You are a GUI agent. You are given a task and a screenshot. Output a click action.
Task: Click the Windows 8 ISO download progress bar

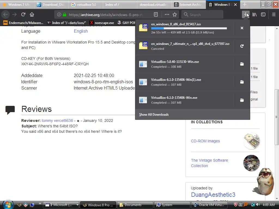click(x=189, y=28)
